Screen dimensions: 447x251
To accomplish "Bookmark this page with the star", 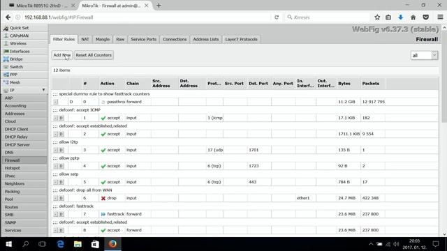I will (x=377, y=17).
